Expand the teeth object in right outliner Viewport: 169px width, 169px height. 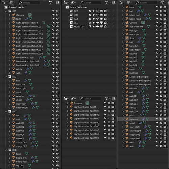coord(123,142)
